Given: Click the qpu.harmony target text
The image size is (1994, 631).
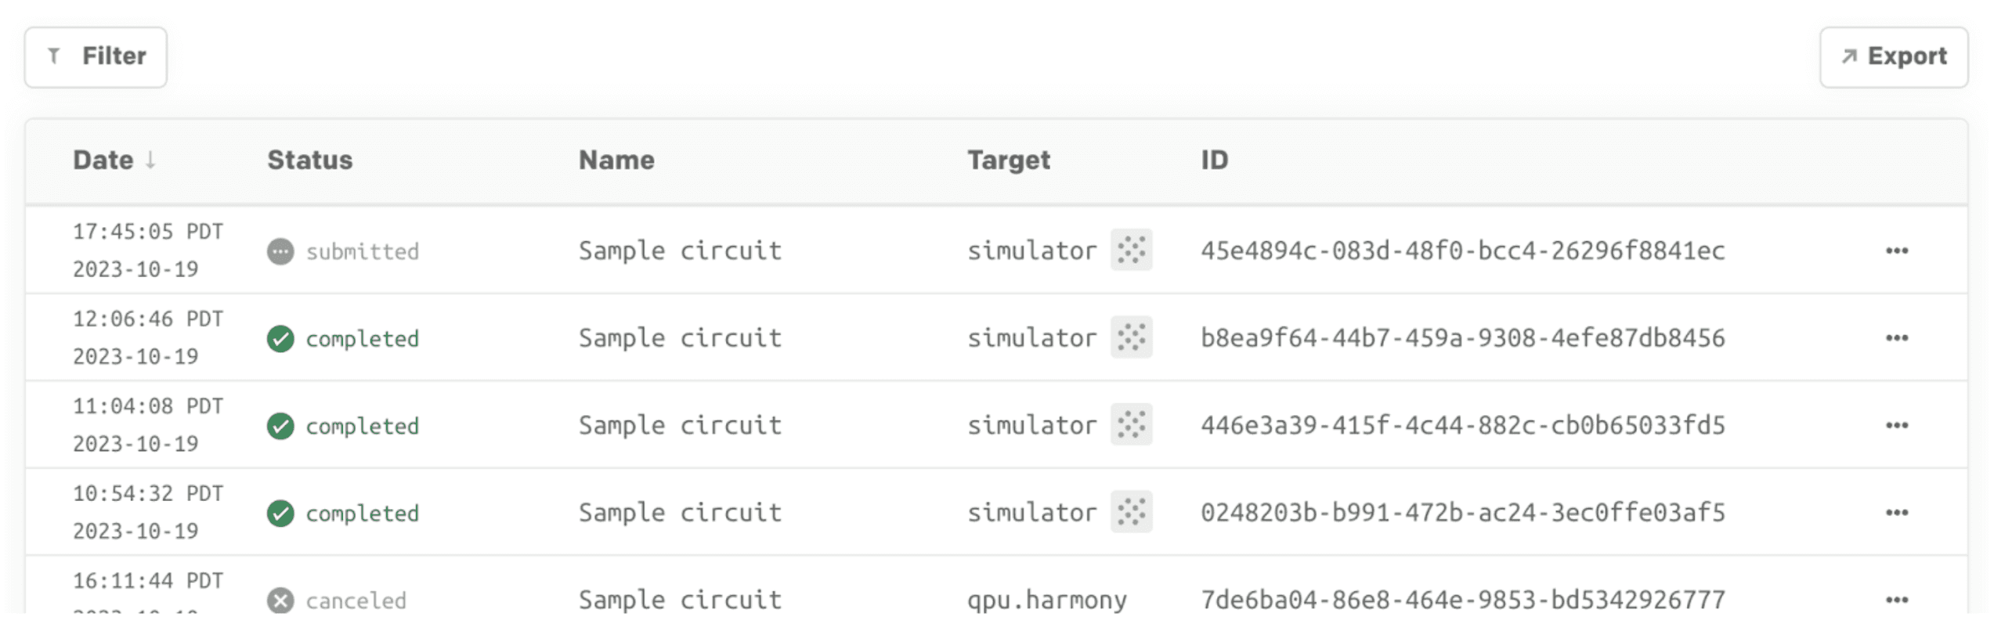Looking at the screenshot, I should 1047,600.
